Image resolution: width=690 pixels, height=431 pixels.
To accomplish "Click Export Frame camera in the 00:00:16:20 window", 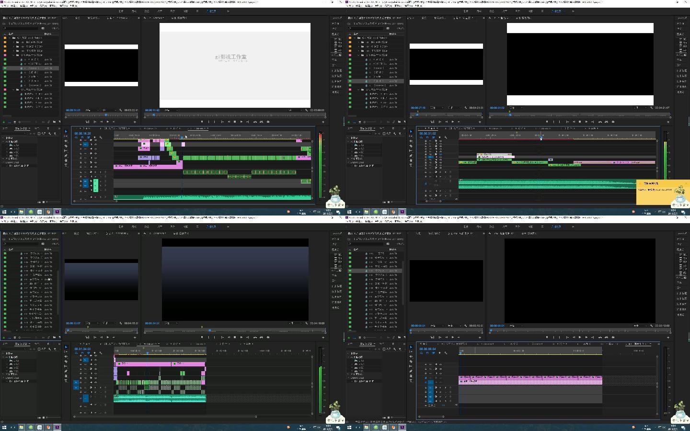I will tap(268, 122).
